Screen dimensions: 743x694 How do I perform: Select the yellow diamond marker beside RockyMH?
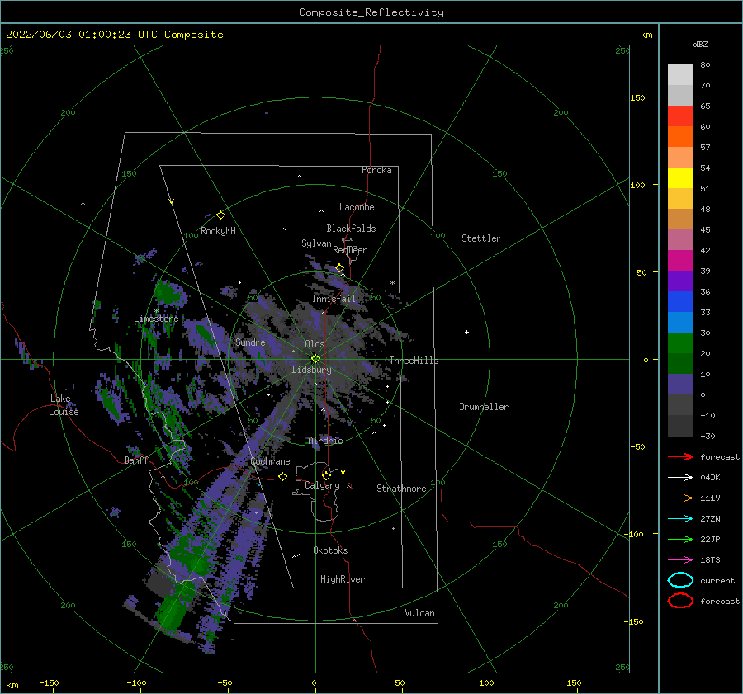[220, 215]
